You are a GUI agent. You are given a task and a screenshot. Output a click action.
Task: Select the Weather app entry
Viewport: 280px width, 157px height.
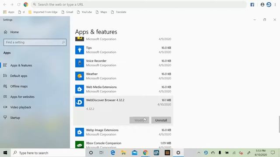123,76
